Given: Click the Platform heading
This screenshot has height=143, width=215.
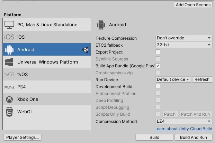Looking at the screenshot, I should pos(12,15).
